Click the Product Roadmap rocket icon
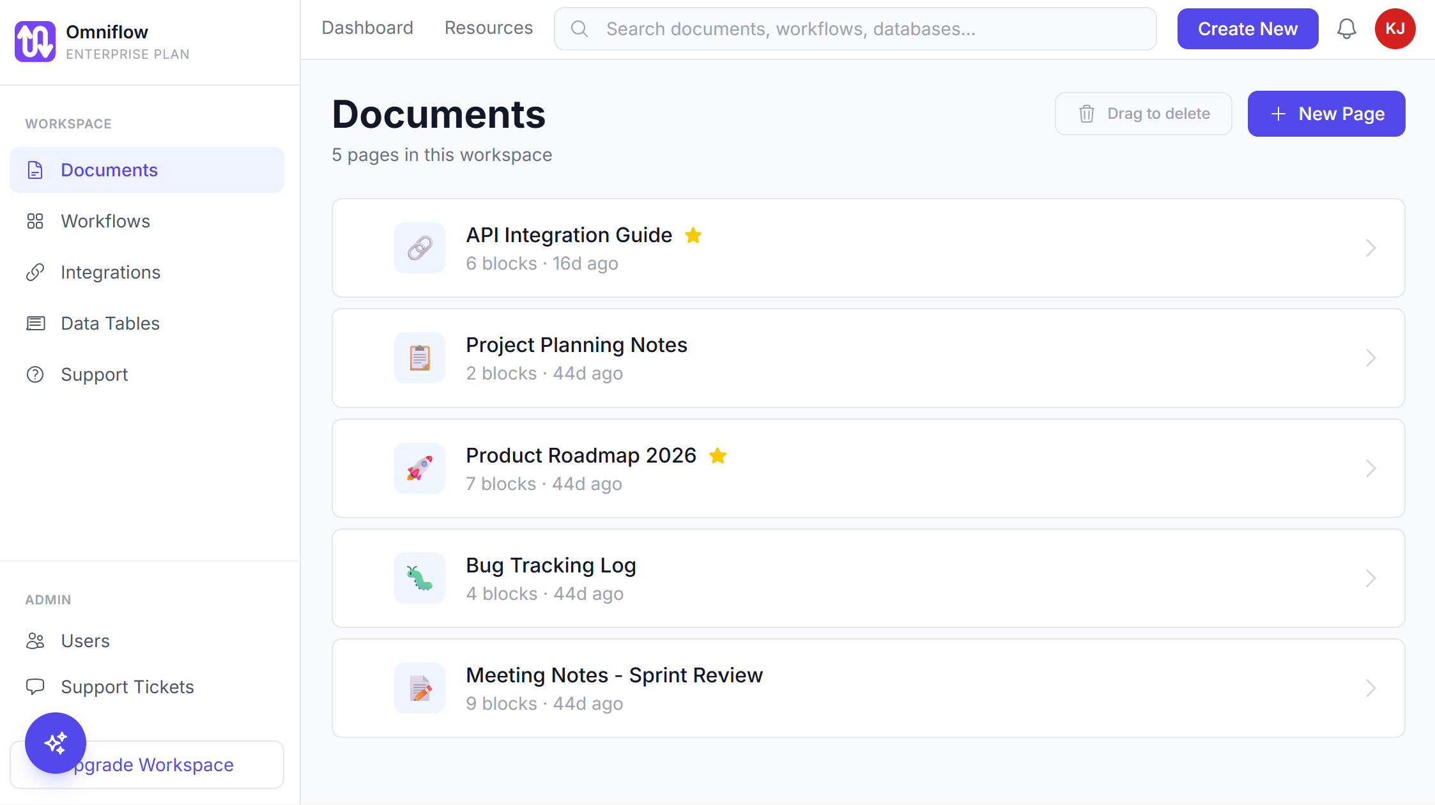Viewport: 1435px width, 805px height. coord(420,468)
